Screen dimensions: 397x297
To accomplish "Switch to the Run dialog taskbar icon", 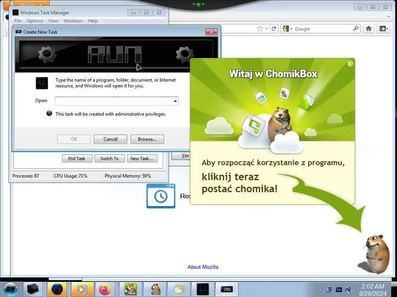I will click(226, 289).
